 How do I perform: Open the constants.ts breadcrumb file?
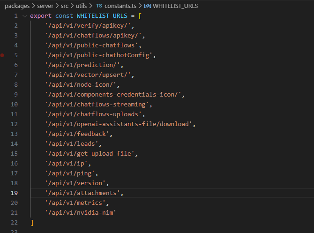(120, 6)
